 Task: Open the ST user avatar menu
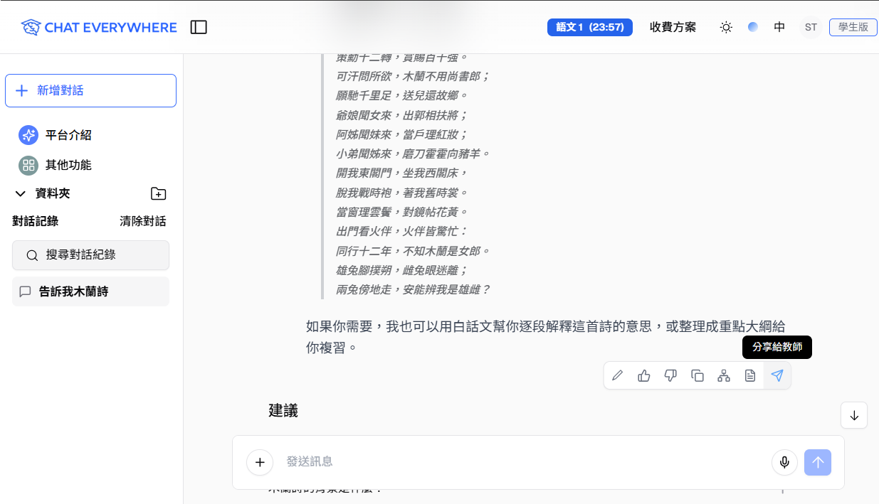tap(811, 27)
